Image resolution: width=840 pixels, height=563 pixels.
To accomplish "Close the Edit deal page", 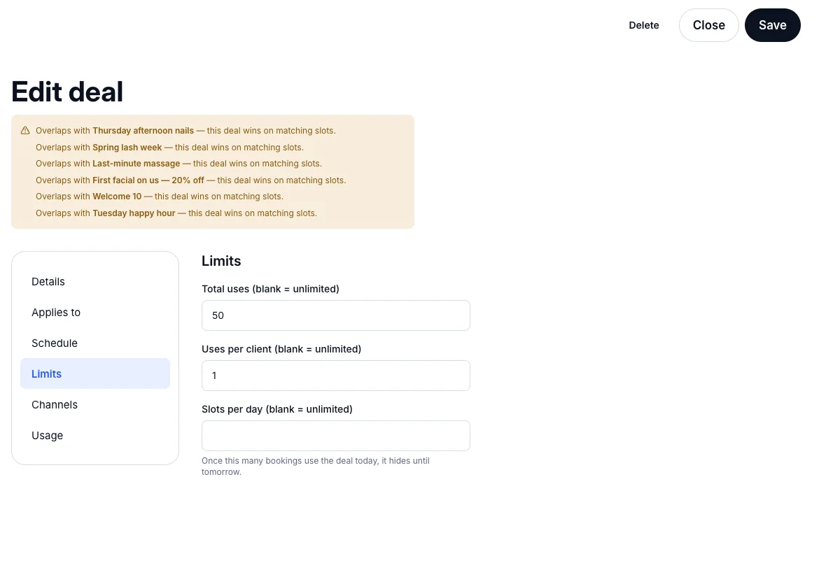I will 709,25.
